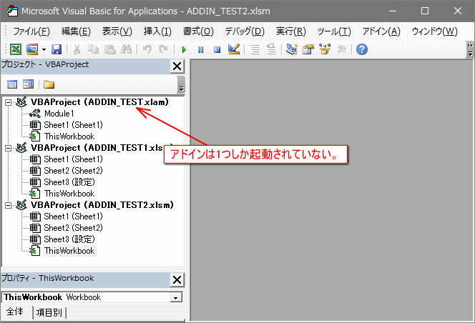Click View Code icon in project pane
475x323 pixels.
coord(12,84)
